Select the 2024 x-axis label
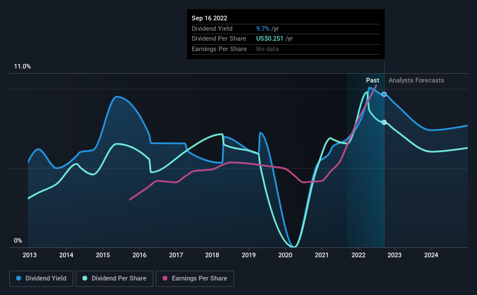The width and height of the screenshot is (477, 295). (431, 255)
